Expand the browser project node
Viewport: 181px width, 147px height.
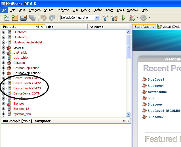coord(3,47)
